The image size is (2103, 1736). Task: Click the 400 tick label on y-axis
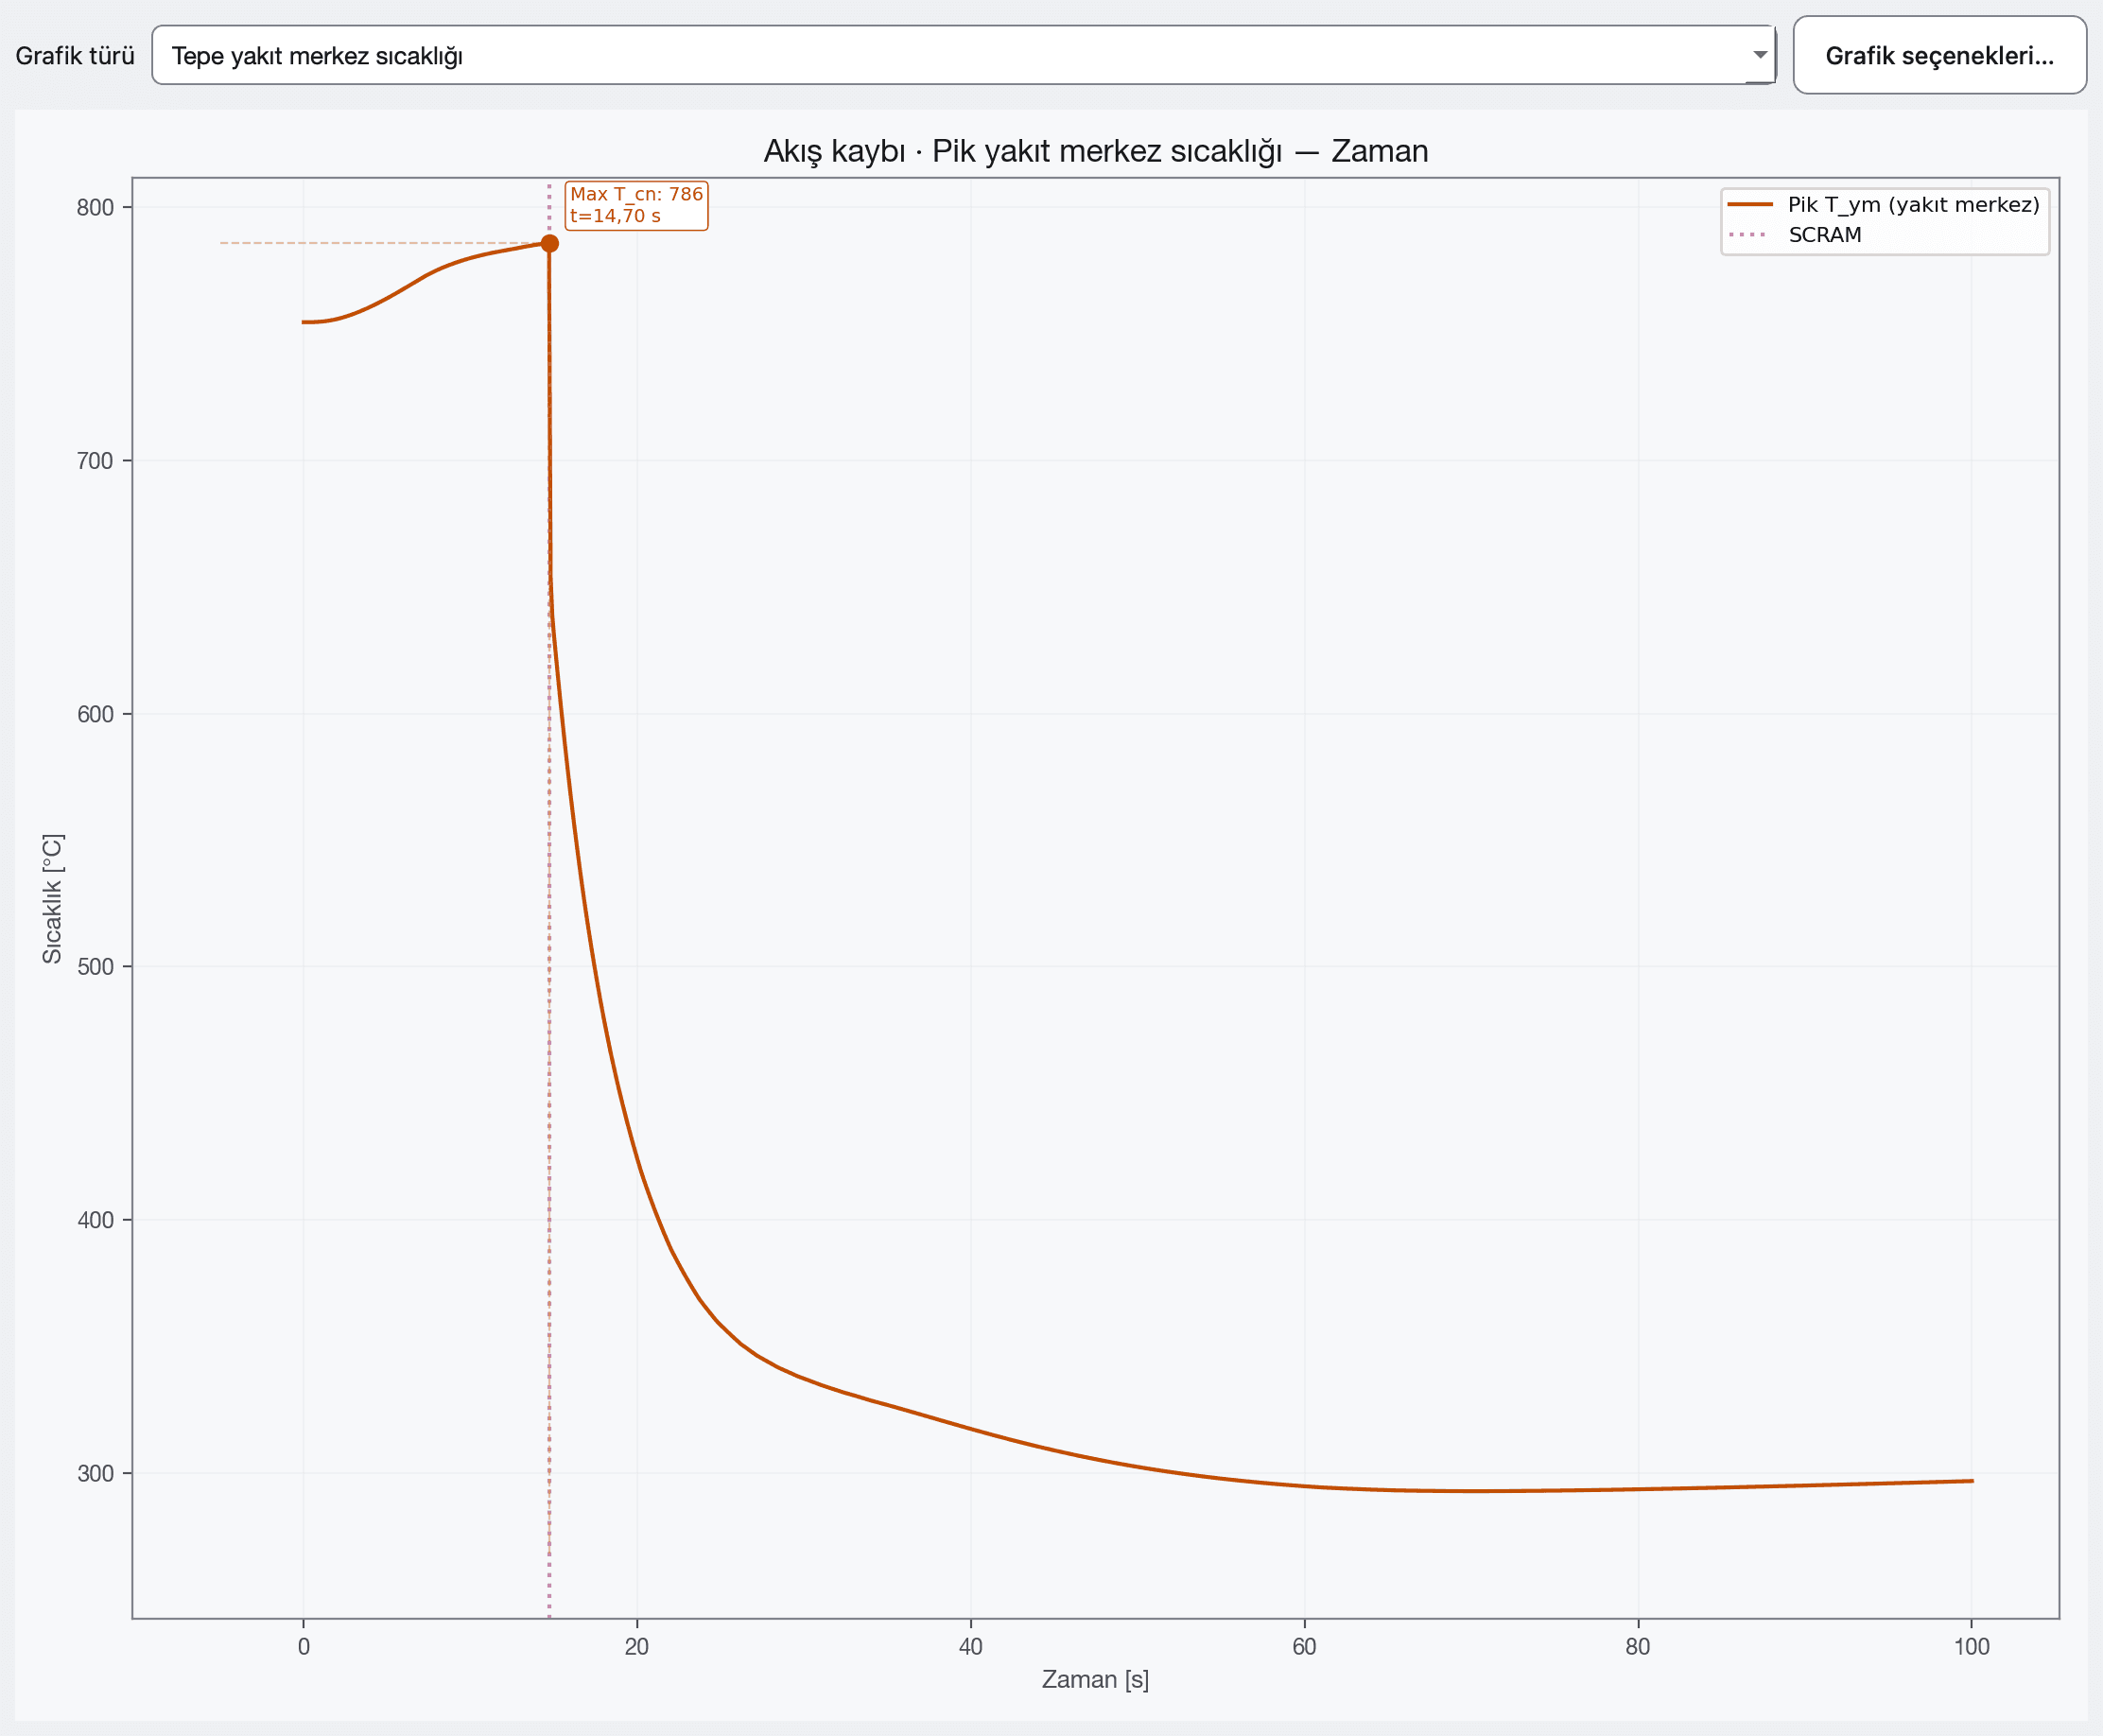(x=95, y=1220)
